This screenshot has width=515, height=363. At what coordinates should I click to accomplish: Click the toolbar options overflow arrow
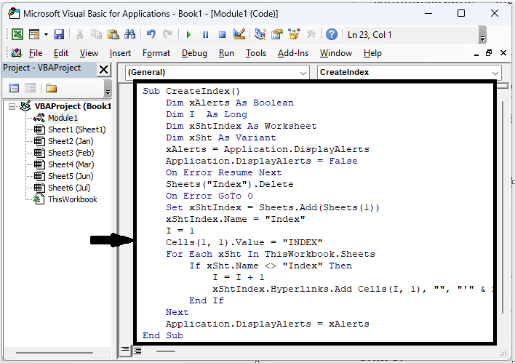click(x=482, y=34)
